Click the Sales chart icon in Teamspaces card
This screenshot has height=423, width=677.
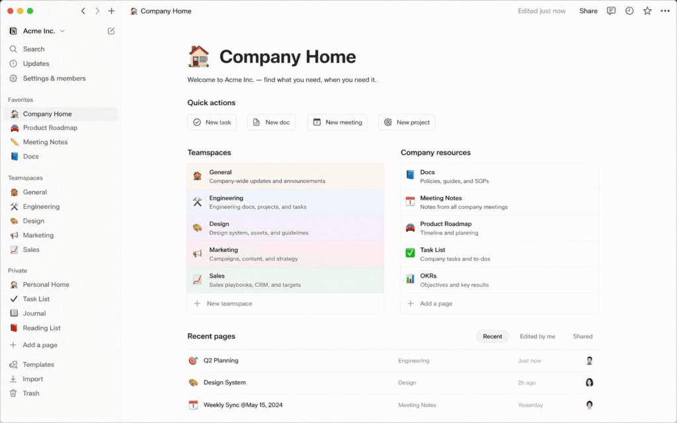197,280
